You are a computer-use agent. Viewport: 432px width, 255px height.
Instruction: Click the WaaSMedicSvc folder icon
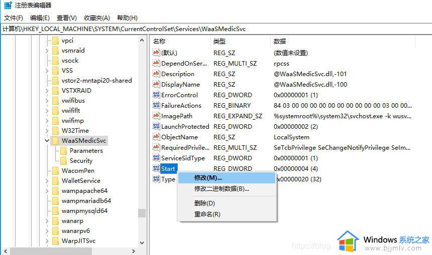[x=55, y=141]
